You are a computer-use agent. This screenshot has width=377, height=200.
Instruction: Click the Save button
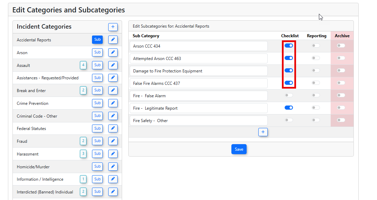pos(239,149)
